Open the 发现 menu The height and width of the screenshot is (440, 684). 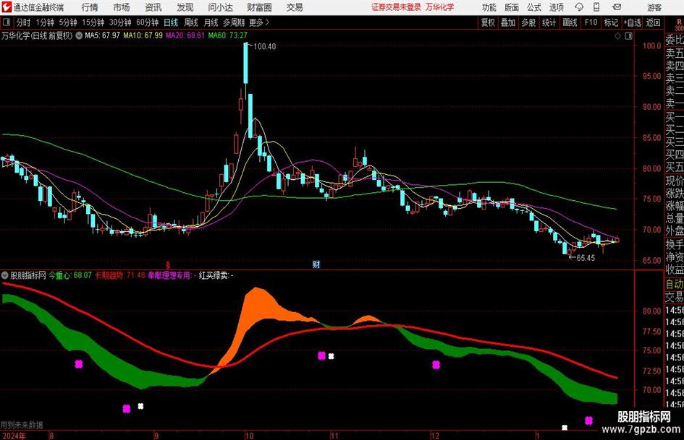[185, 7]
